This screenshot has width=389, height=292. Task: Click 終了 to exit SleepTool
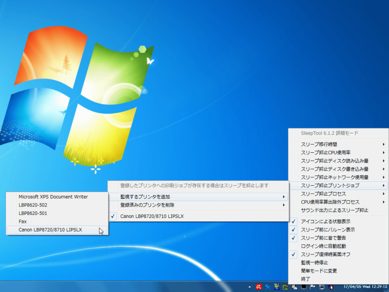point(338,279)
